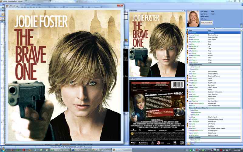Close the Back Image panel

(184, 79)
